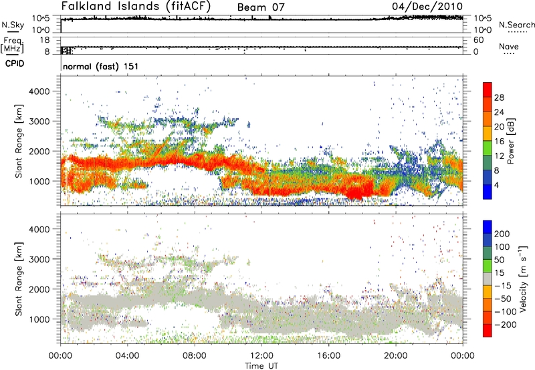Click the 'Beam 07' label
Image resolution: width=535 pixels, height=370 pixels.
pos(261,7)
